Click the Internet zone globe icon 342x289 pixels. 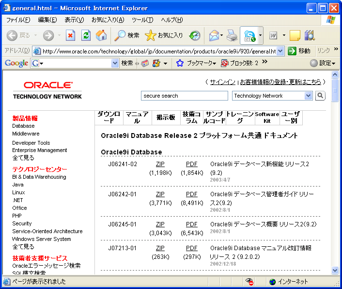(272, 282)
